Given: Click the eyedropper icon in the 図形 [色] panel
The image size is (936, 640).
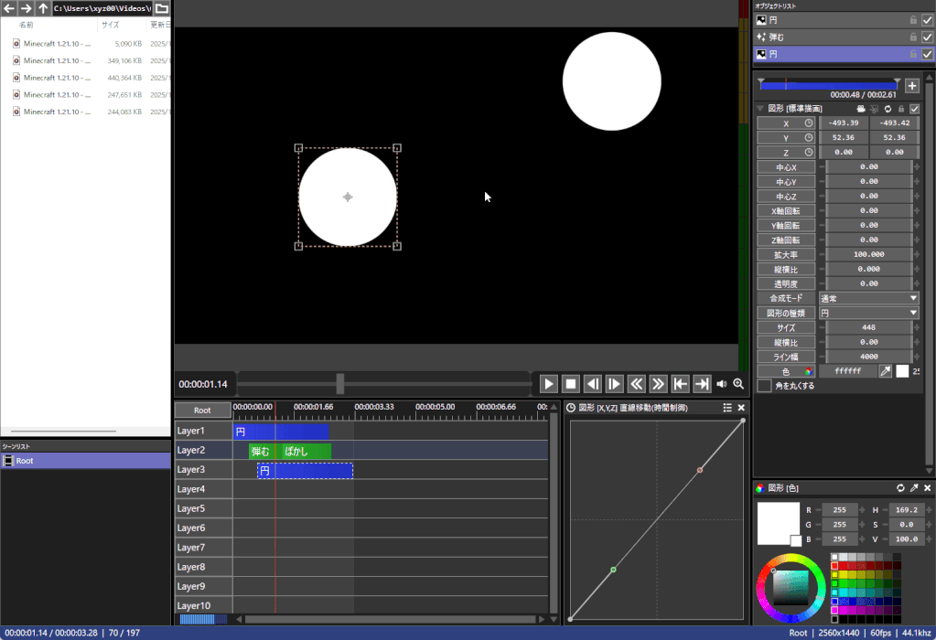Looking at the screenshot, I should 914,487.
